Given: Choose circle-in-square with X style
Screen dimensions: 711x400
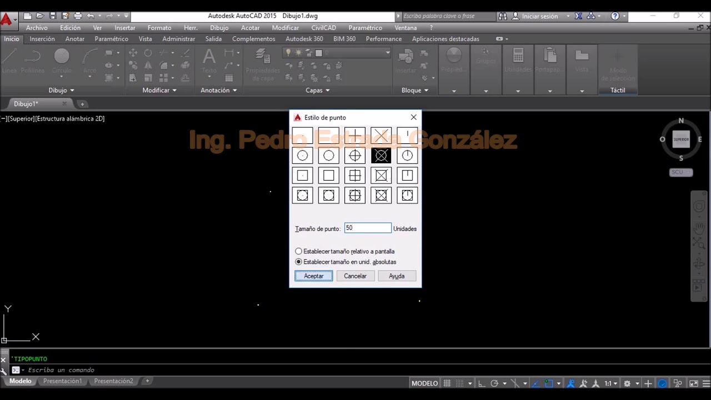Looking at the screenshot, I should pos(381,195).
